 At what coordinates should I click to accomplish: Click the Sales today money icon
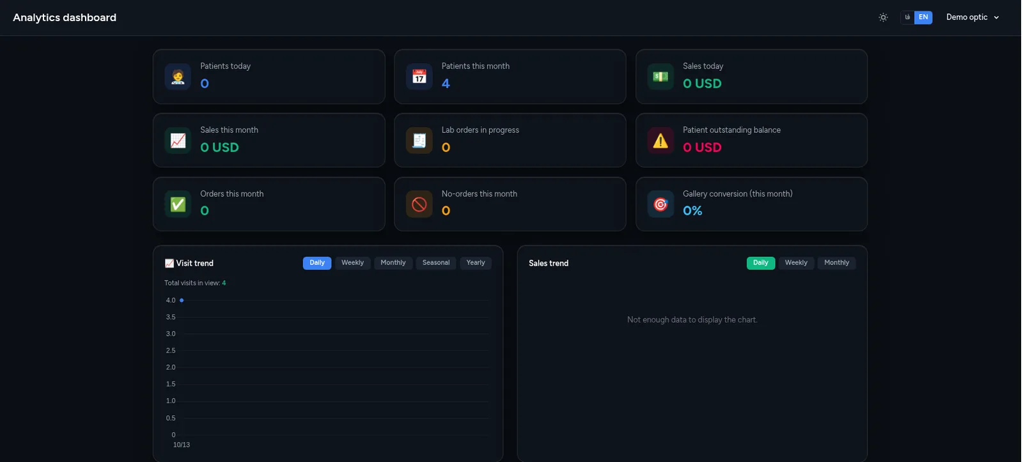click(660, 77)
